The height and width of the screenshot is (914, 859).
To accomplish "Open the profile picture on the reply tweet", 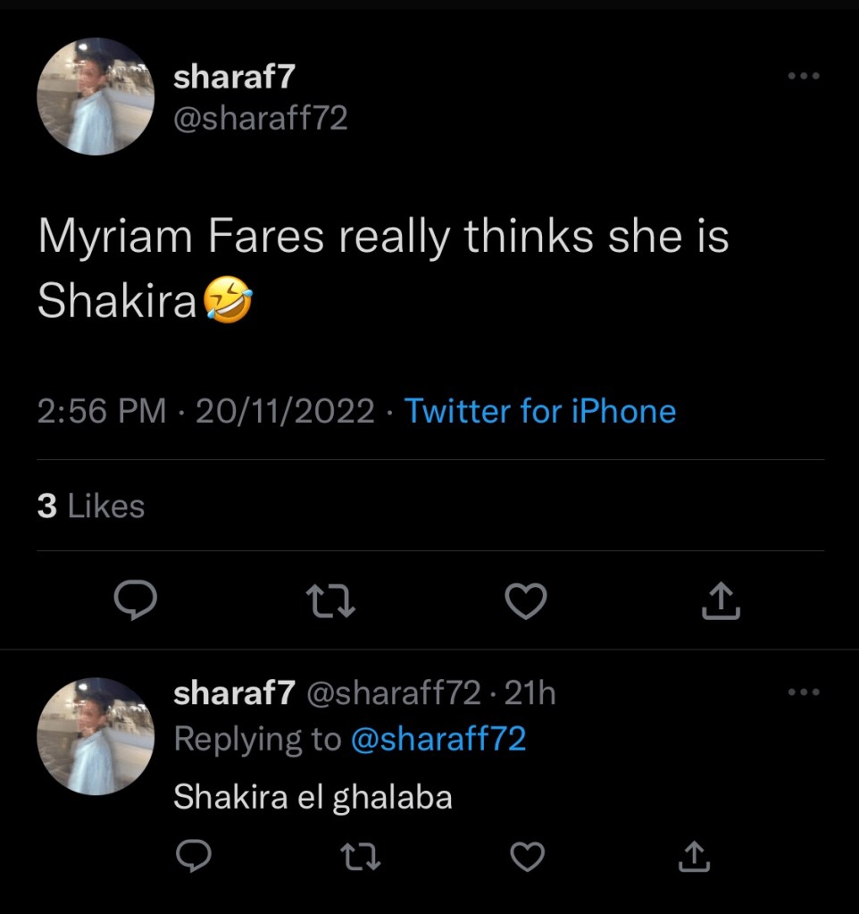I will point(96,736).
